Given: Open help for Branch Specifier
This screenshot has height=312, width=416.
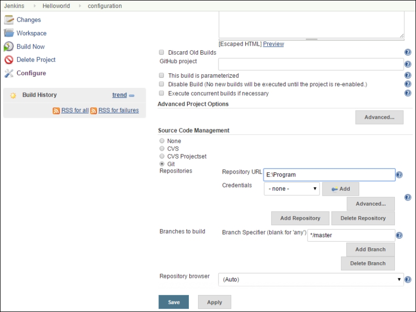Looking at the screenshot, I should tap(399, 235).
